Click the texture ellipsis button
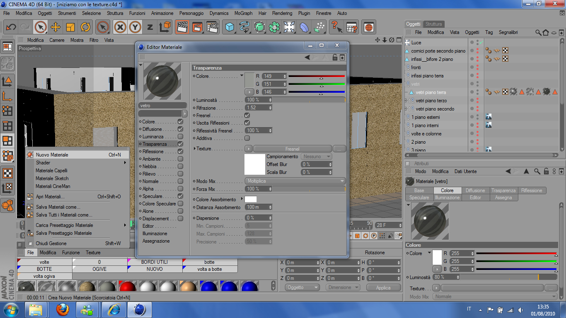Screen dimensions: 566x318 point(339,149)
